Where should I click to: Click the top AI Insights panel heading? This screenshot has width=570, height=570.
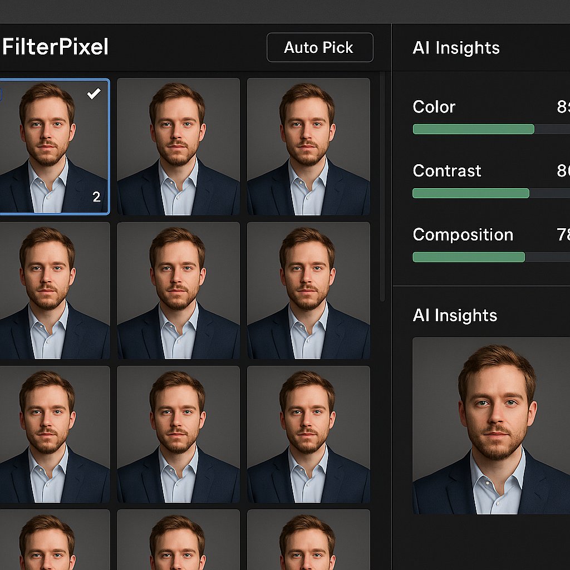click(456, 48)
